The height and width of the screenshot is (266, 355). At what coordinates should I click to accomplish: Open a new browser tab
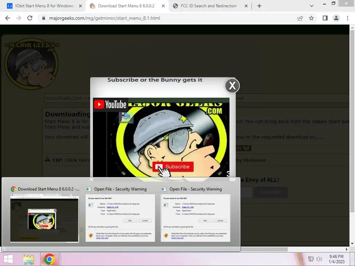259,6
